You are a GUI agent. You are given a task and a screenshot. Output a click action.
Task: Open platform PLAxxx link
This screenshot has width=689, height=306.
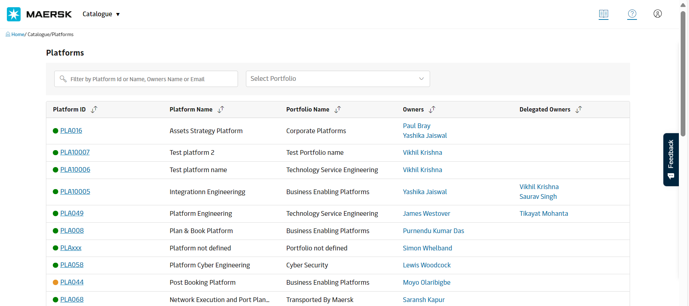pyautogui.click(x=71, y=248)
